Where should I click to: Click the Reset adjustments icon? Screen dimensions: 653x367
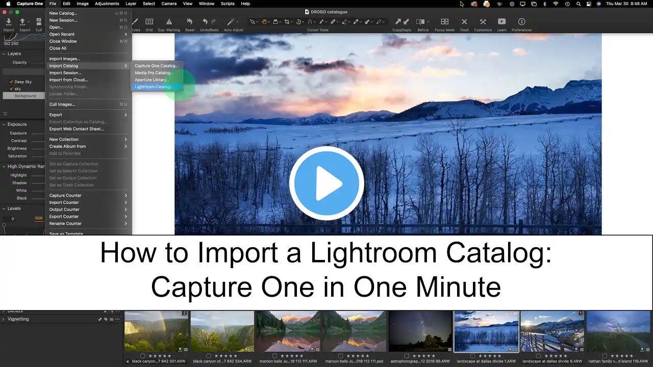pyautogui.click(x=190, y=22)
